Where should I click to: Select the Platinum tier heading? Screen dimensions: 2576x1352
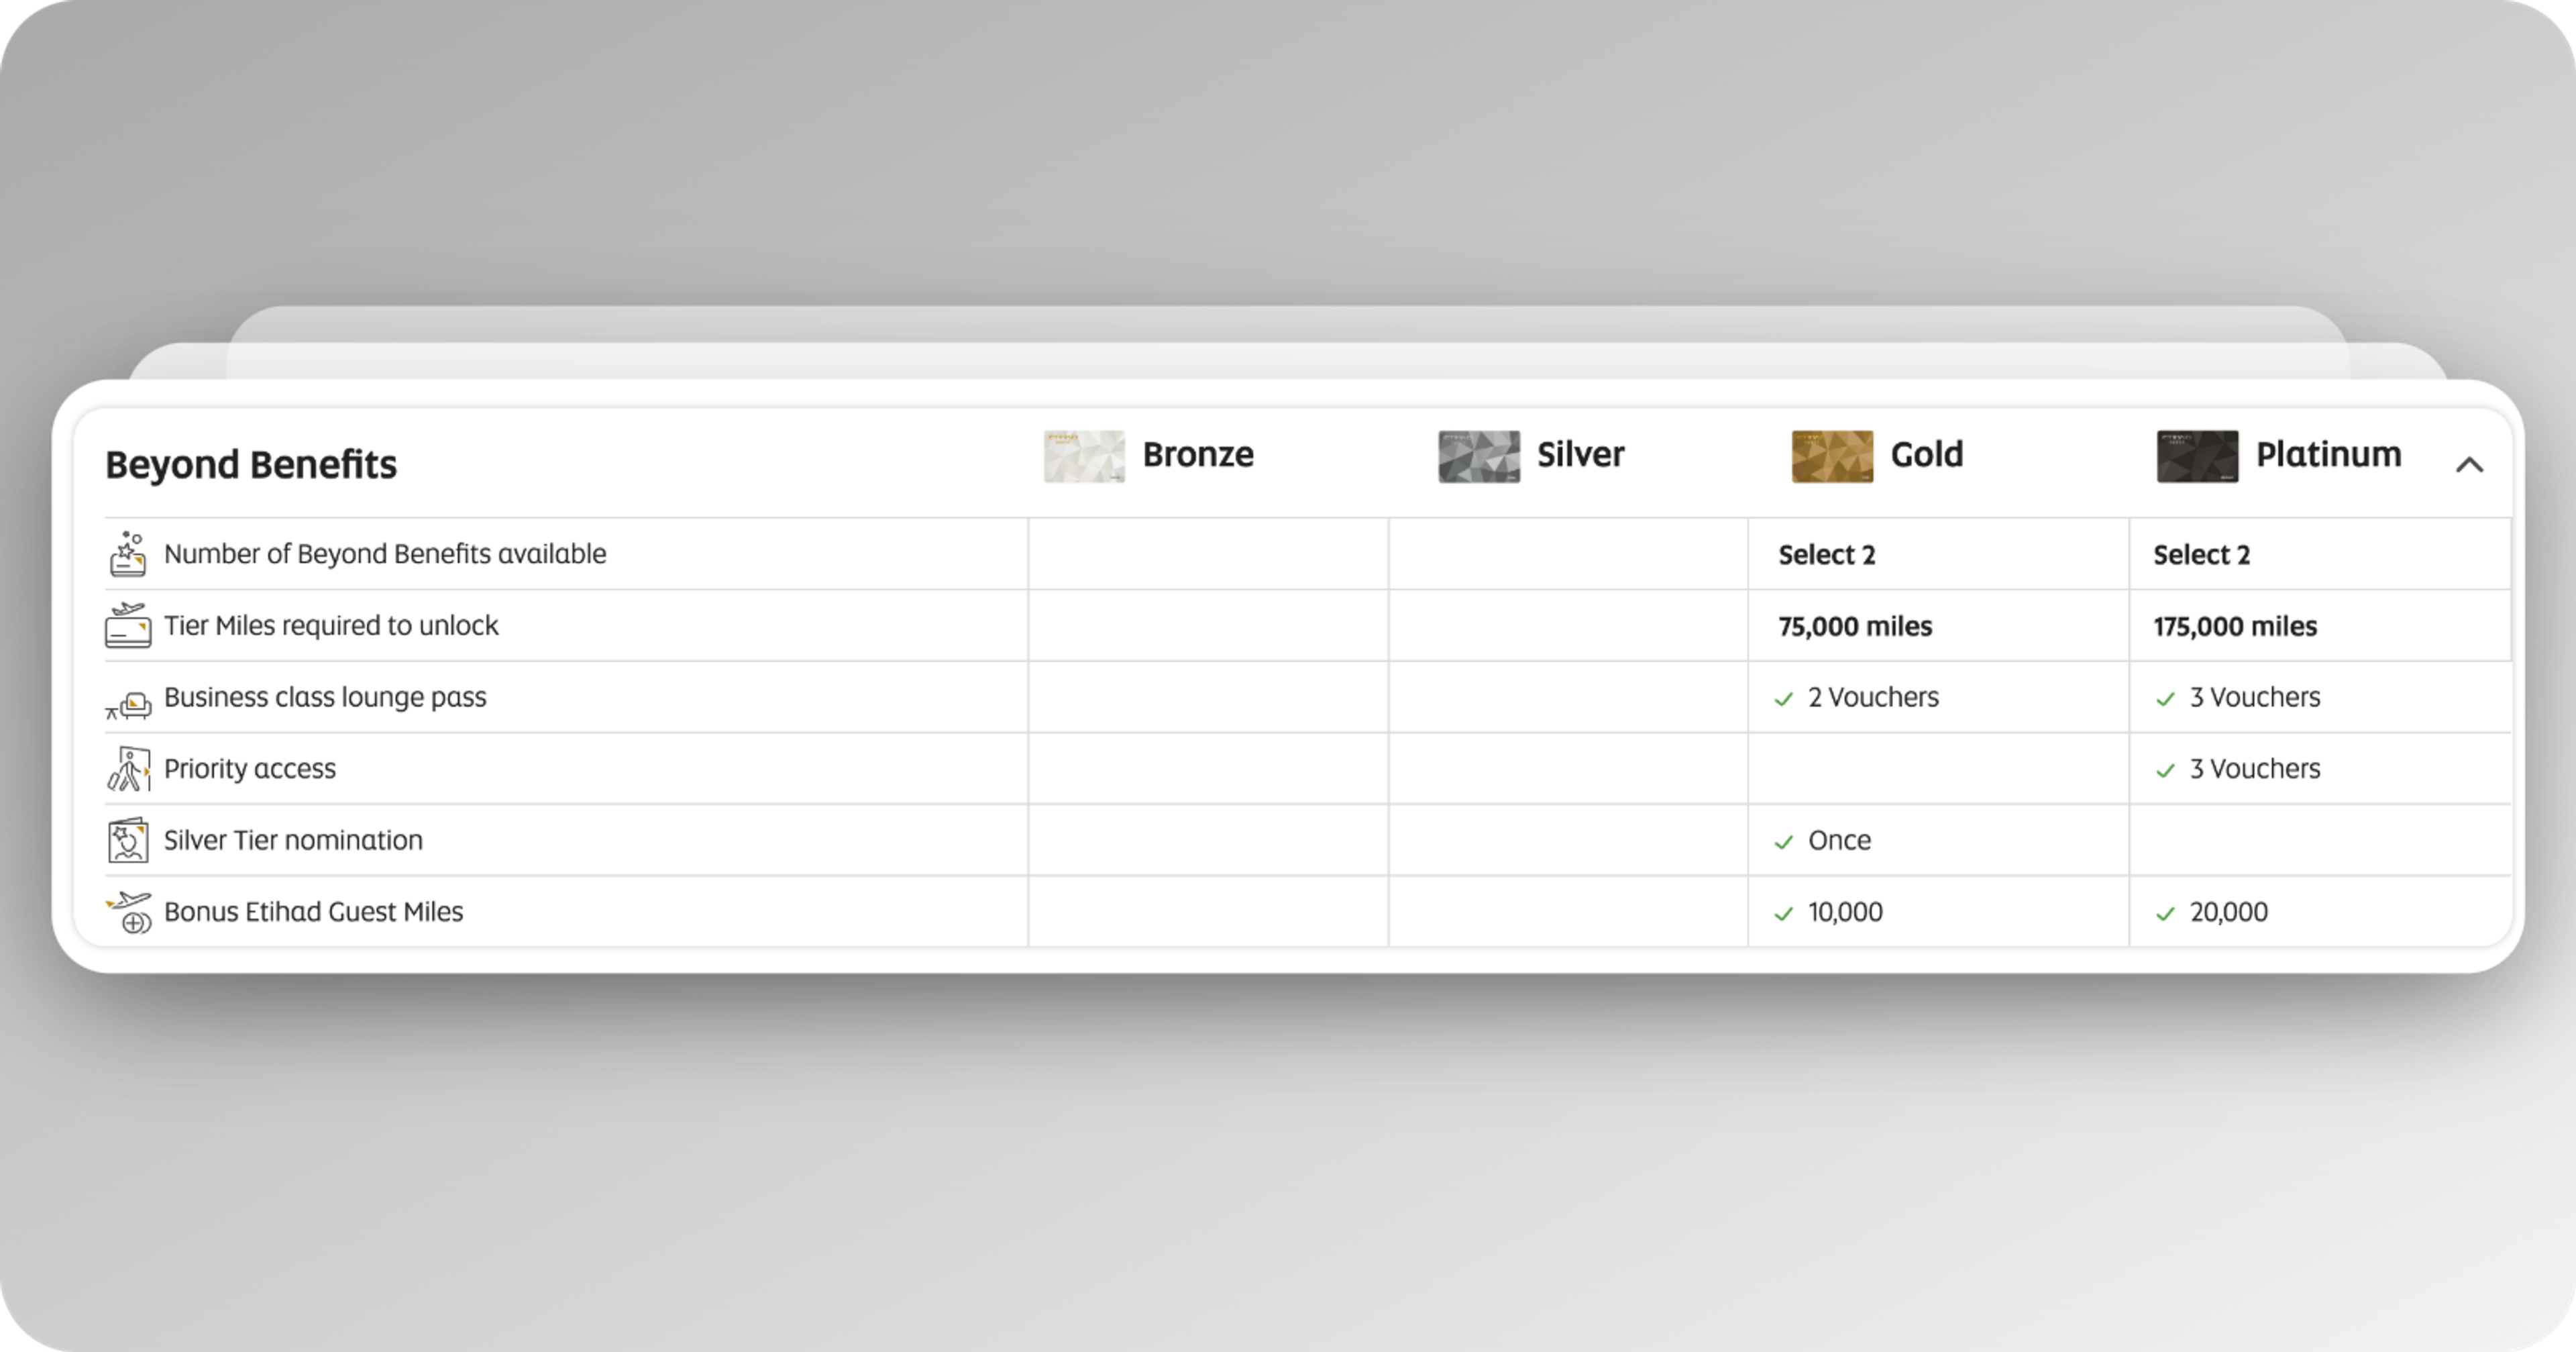tap(2328, 455)
